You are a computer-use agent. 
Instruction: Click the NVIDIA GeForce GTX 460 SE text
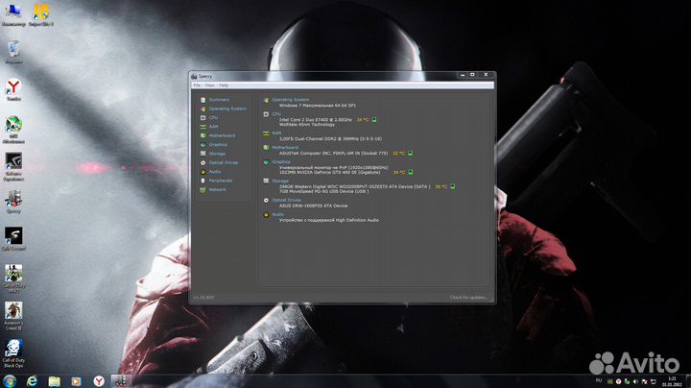(x=329, y=173)
